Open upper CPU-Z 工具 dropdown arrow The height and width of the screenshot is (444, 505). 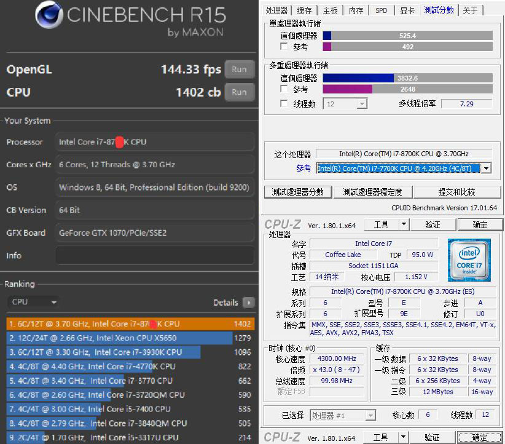(x=404, y=224)
